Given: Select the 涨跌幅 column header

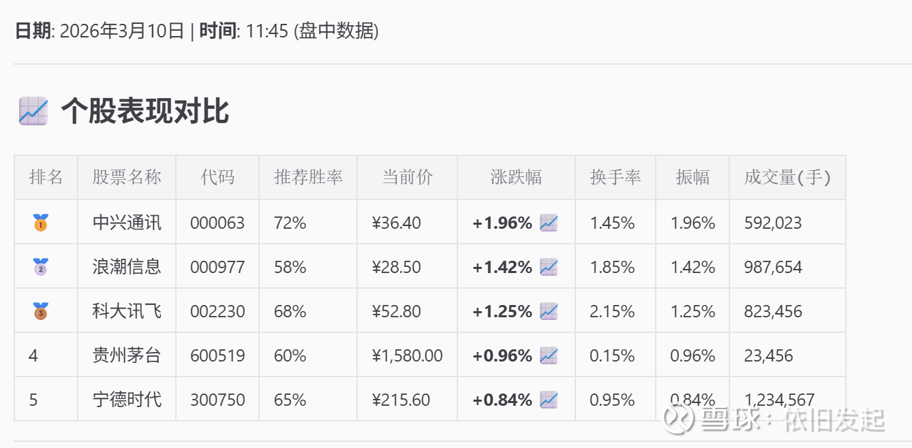Looking at the screenshot, I should (516, 178).
